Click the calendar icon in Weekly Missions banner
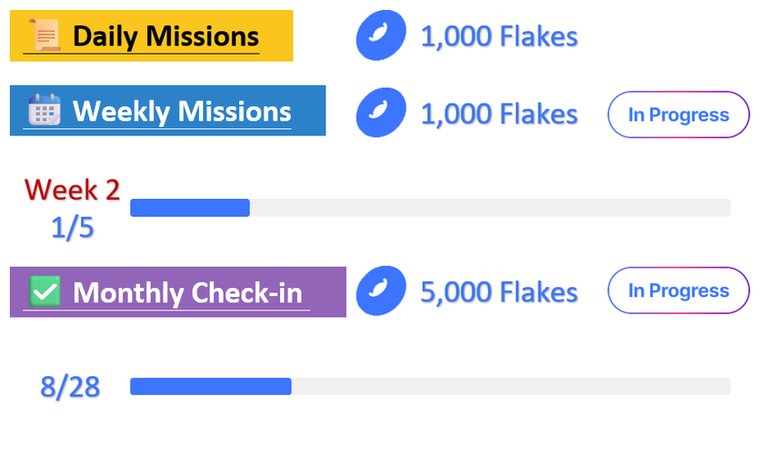This screenshot has width=773, height=454. (44, 111)
